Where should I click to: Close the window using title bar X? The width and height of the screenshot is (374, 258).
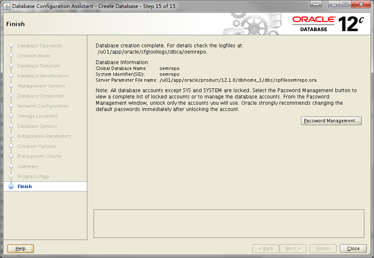click(360, 5)
